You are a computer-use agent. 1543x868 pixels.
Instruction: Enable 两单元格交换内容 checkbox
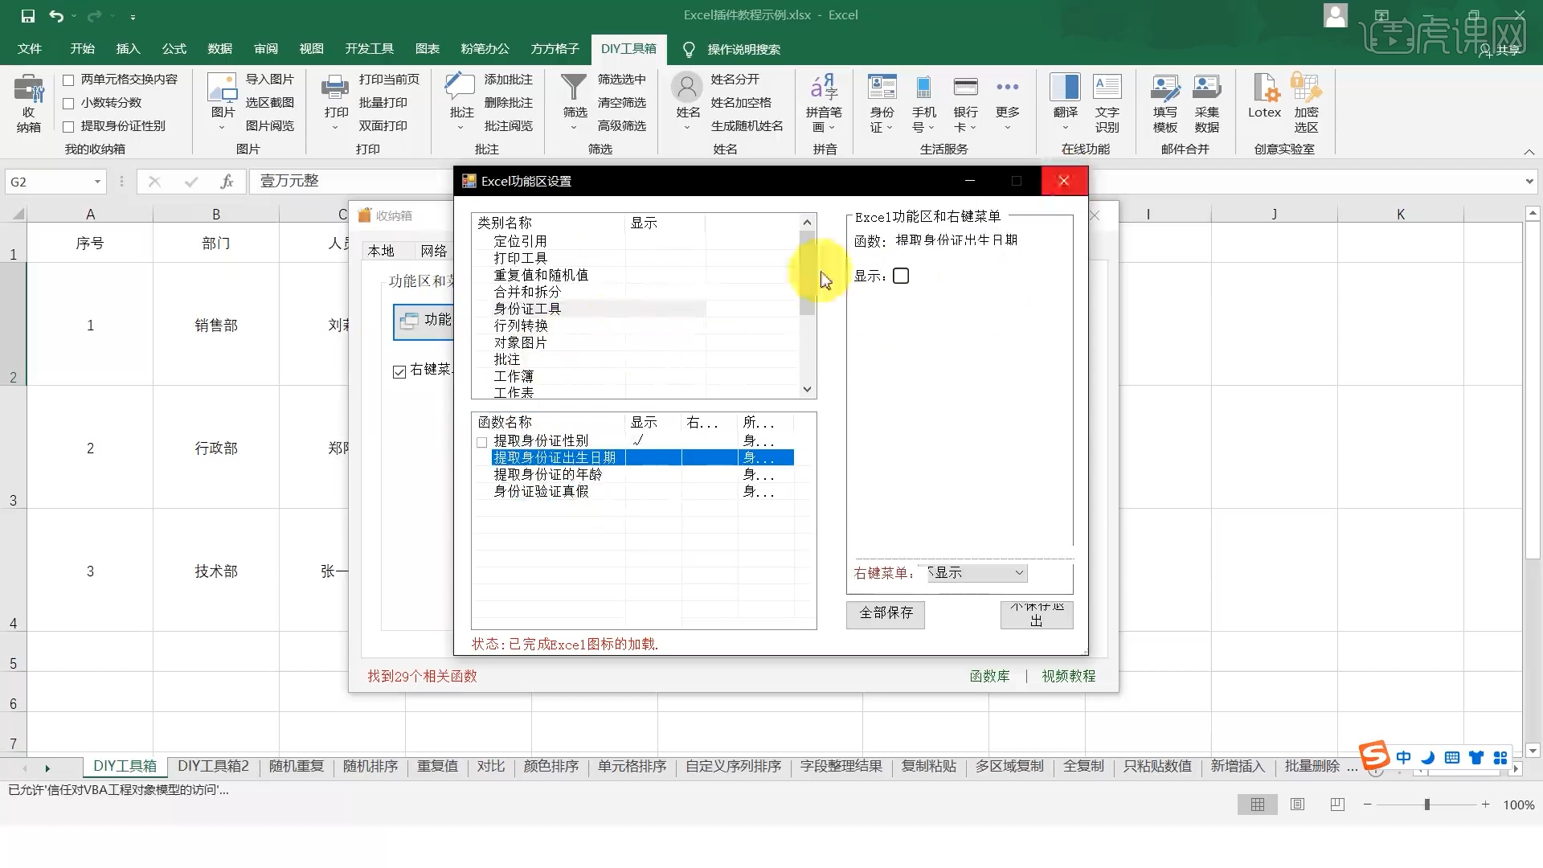(x=68, y=80)
